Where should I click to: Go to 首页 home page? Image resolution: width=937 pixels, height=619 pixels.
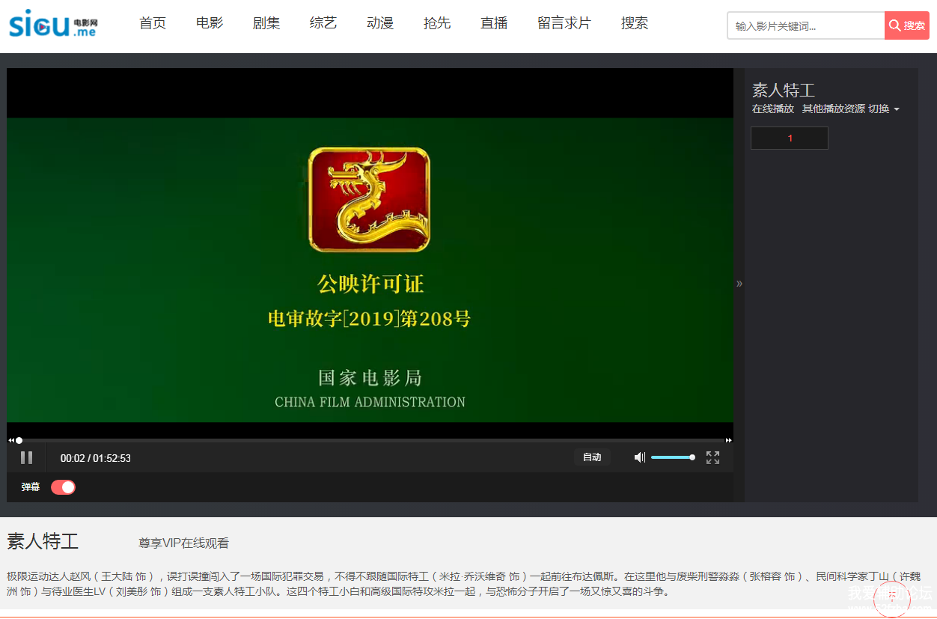pyautogui.click(x=153, y=23)
